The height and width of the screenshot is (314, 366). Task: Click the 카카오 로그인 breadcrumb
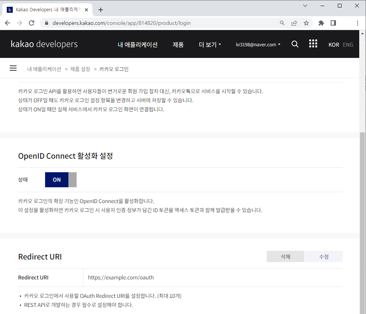[114, 69]
